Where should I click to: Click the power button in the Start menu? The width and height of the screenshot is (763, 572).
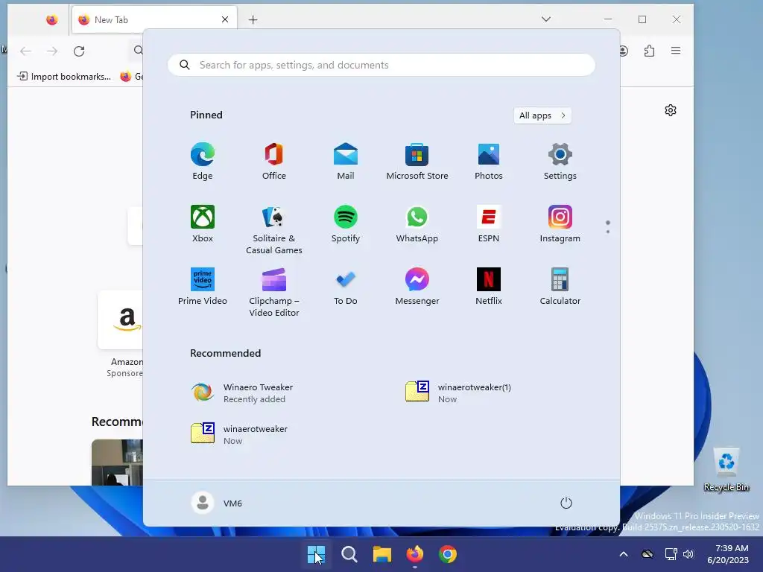[x=566, y=503]
